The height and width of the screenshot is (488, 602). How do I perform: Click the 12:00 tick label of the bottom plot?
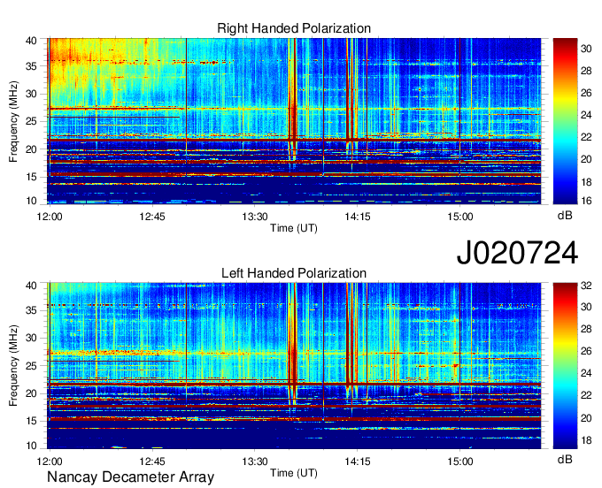tap(50, 461)
